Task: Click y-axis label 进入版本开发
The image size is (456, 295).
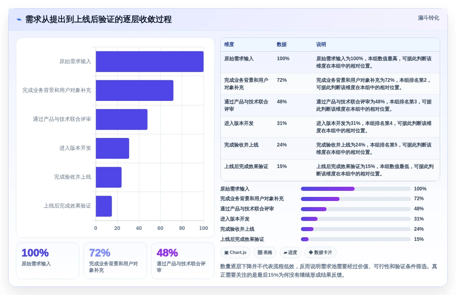Action: tap(75, 148)
